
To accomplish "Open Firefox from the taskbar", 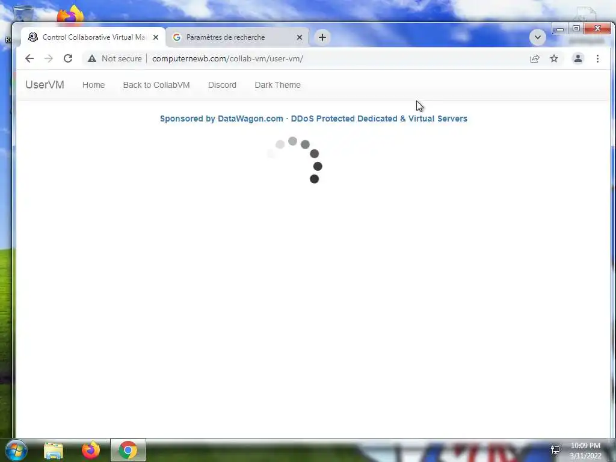I will coord(91,450).
